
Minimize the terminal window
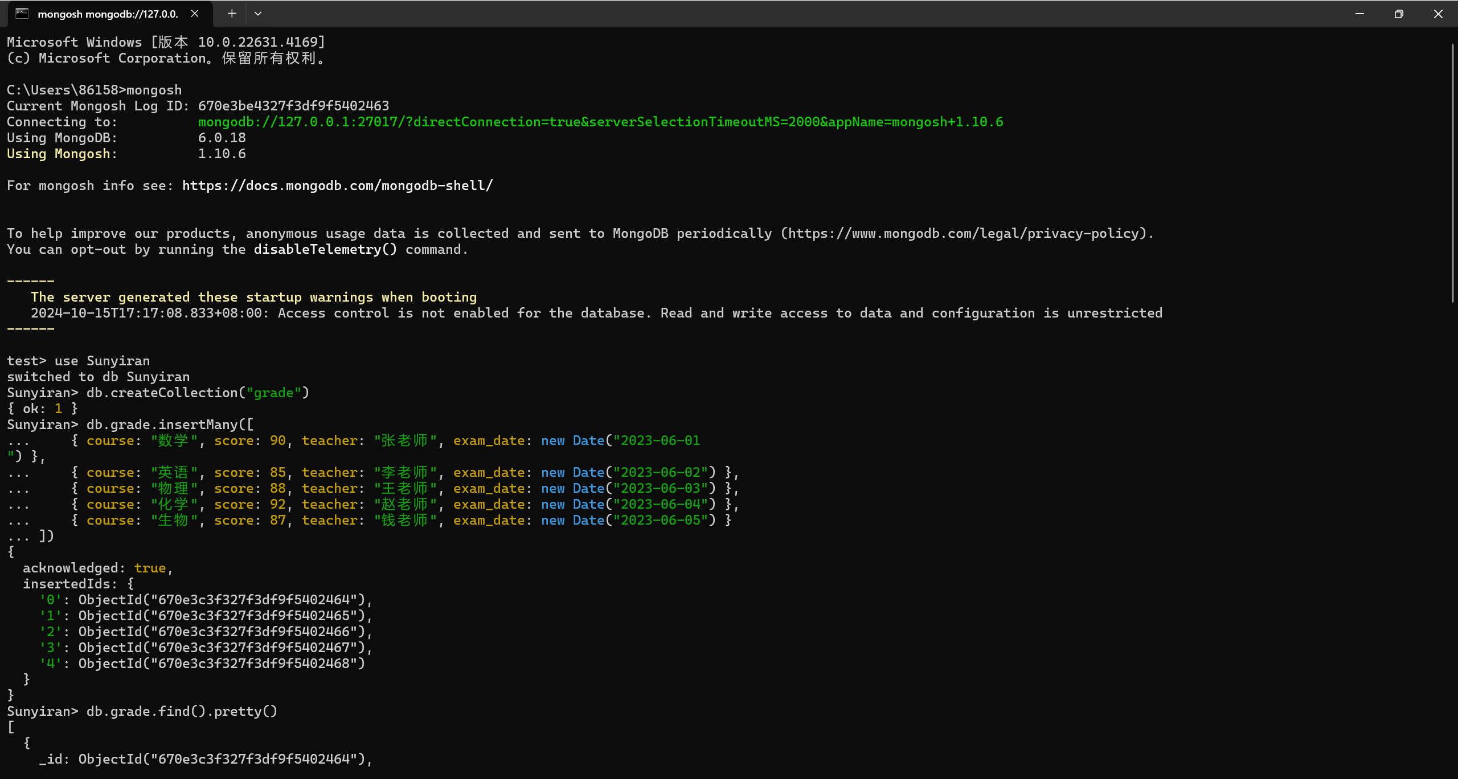click(x=1359, y=14)
